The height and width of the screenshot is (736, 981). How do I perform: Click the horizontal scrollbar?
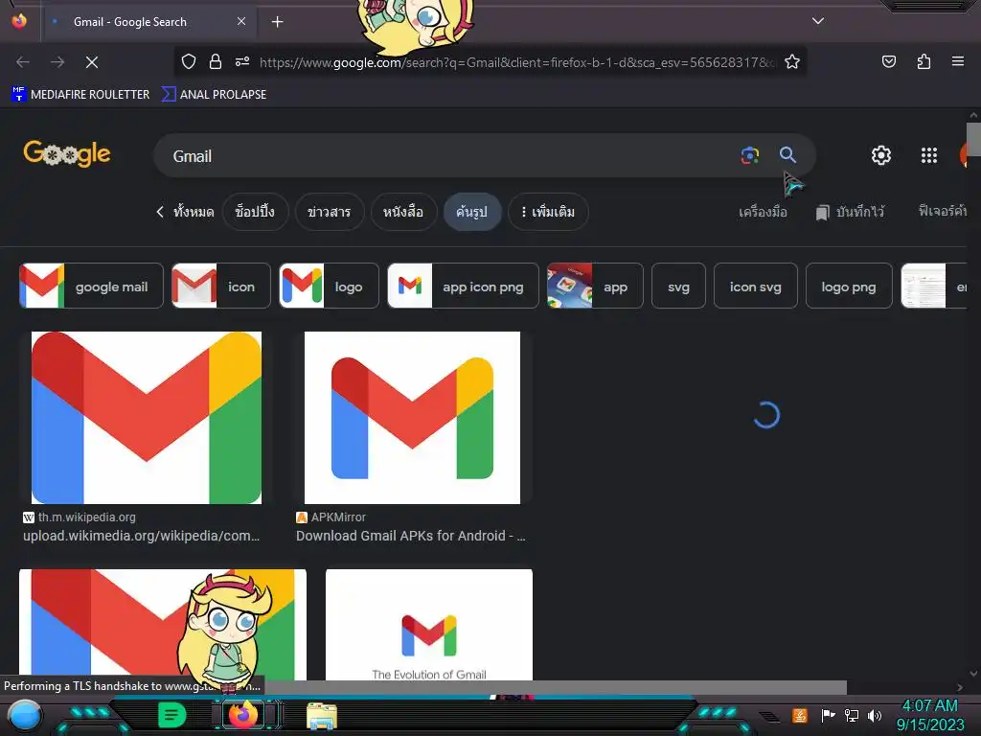click(555, 687)
